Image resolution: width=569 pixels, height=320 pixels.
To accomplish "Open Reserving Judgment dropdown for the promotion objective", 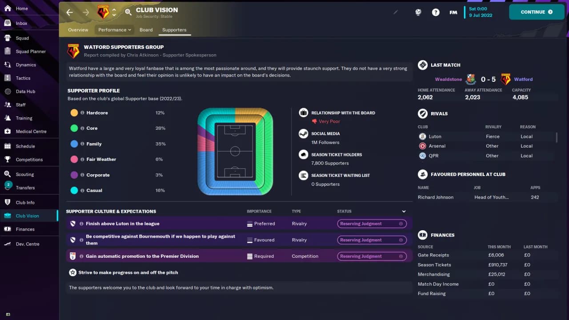I will [372, 256].
